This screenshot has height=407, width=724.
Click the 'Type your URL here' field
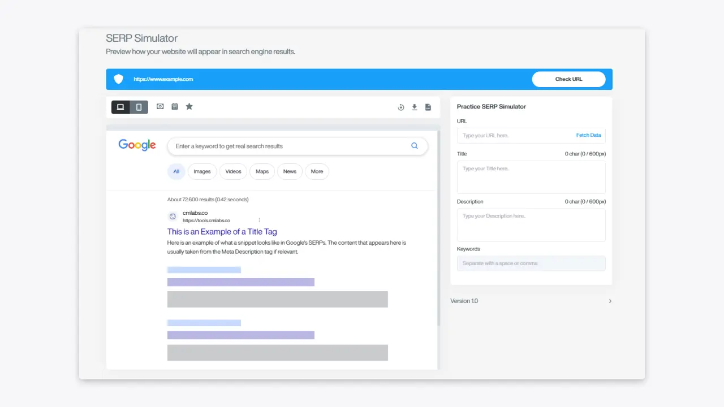click(531, 136)
